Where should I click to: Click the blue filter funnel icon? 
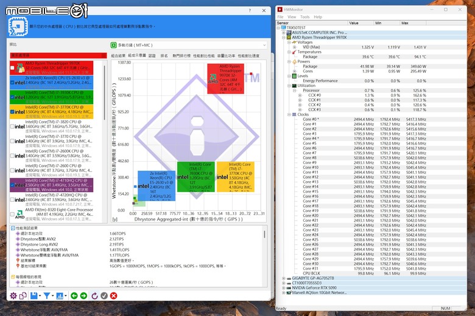click(47, 296)
